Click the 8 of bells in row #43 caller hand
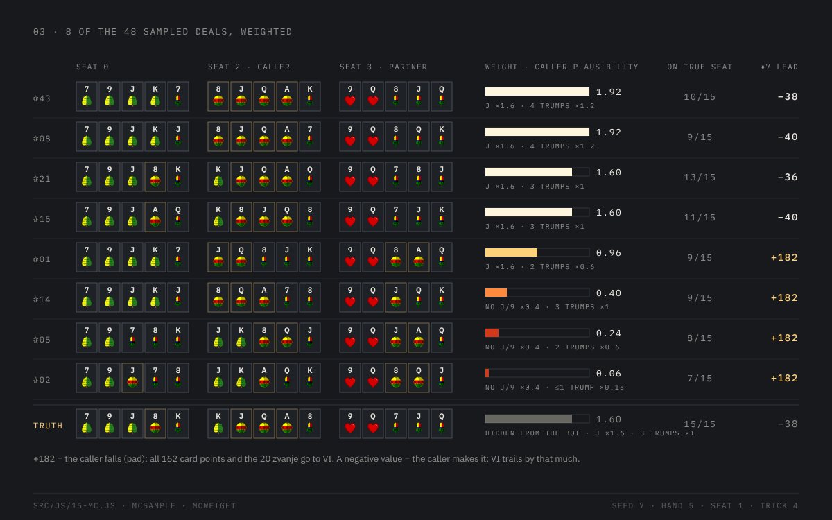 coord(218,96)
